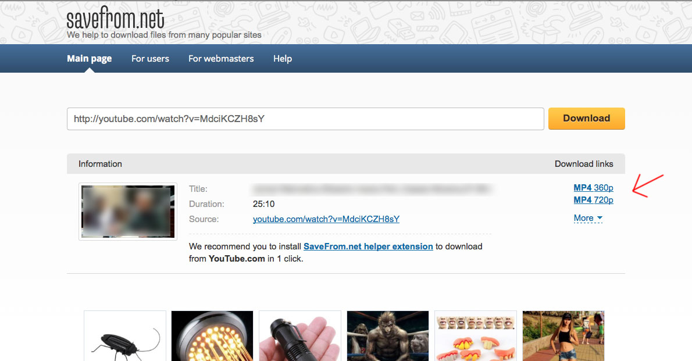692x361 pixels.
Task: Click the blurred video thumbnail
Action: [x=128, y=212]
